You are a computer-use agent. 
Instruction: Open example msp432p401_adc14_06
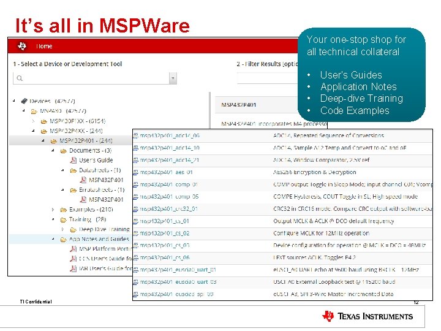(x=170, y=135)
